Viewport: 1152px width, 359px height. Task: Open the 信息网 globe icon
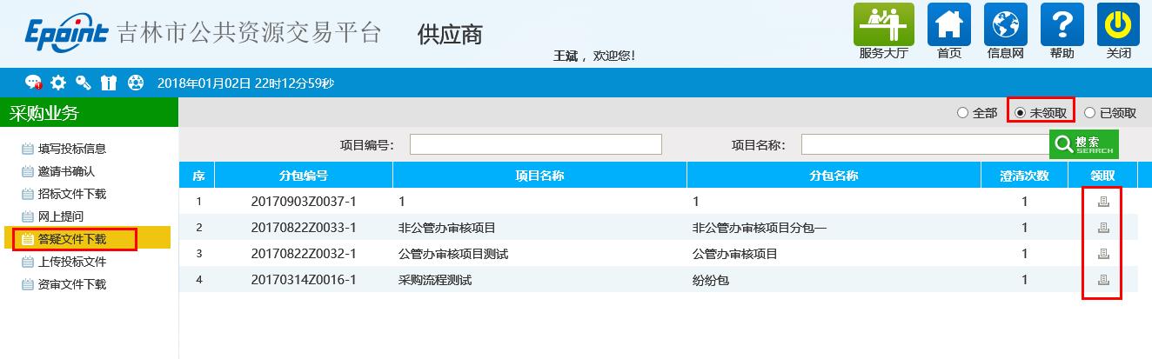(x=1006, y=24)
